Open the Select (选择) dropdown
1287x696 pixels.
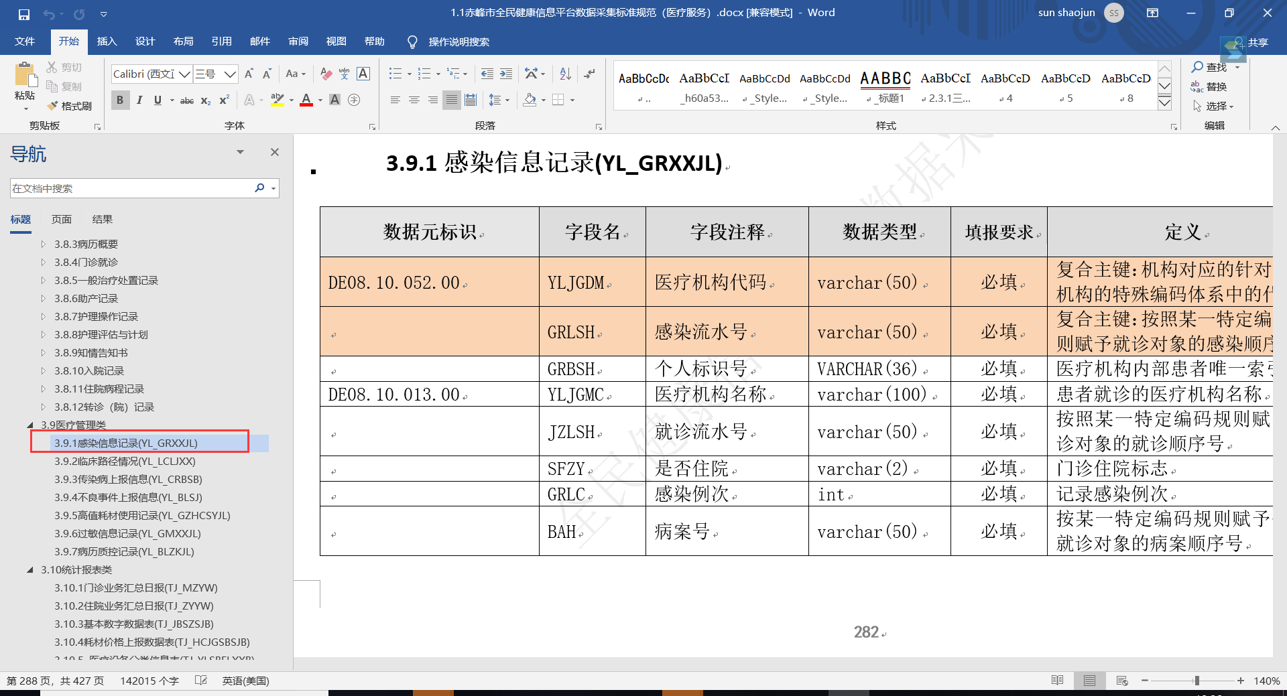coord(1213,106)
